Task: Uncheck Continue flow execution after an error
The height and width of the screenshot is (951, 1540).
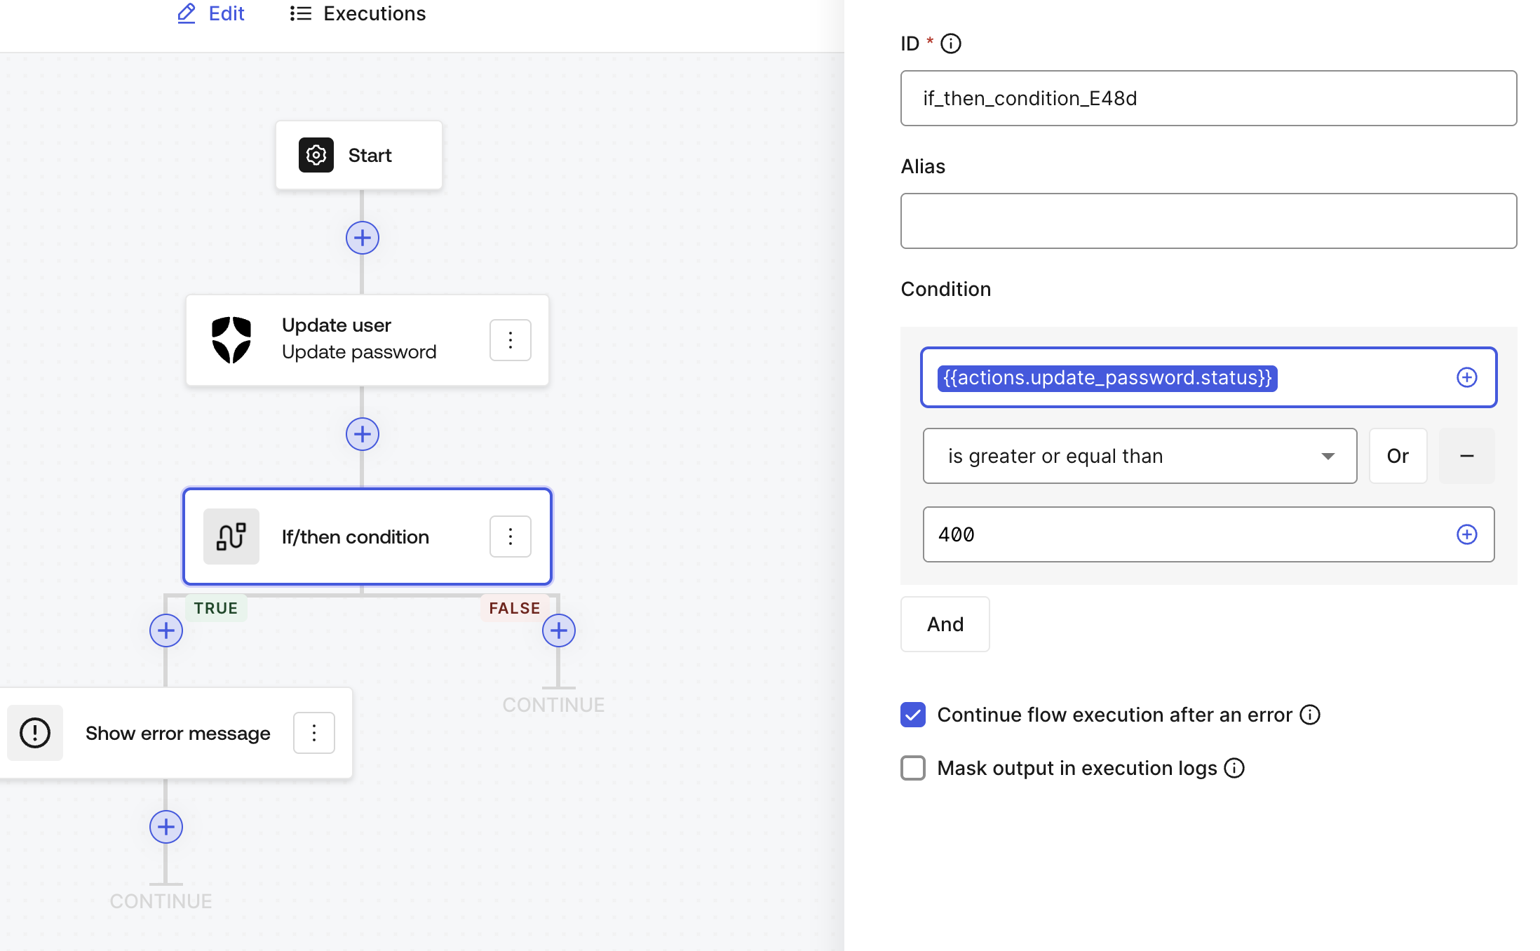Action: click(913, 715)
